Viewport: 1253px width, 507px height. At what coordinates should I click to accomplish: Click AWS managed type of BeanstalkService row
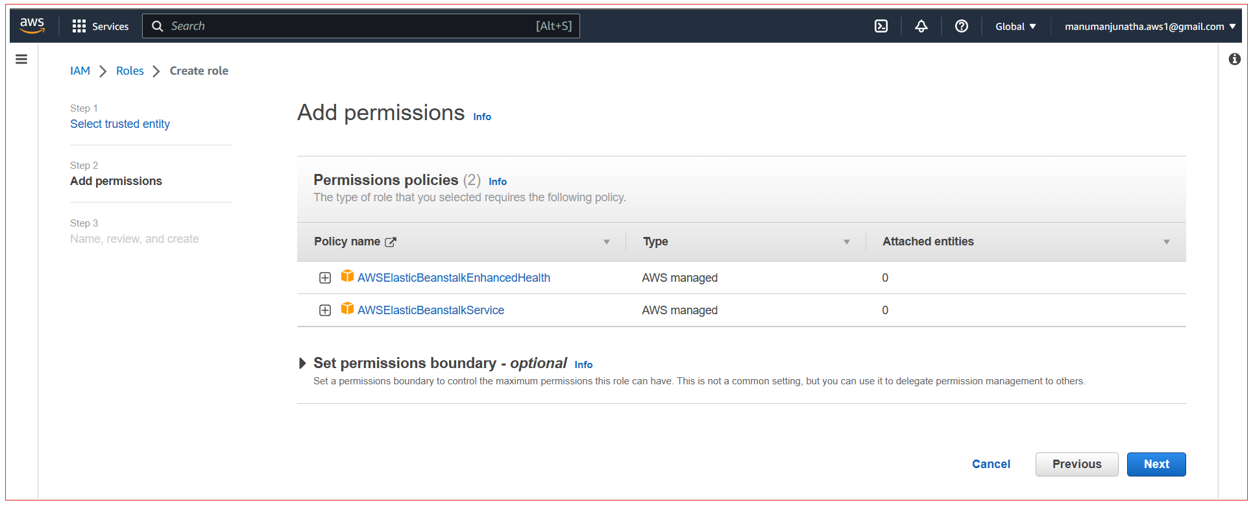click(x=679, y=310)
